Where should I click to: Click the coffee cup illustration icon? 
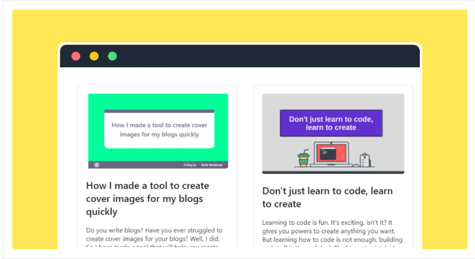pyautogui.click(x=303, y=158)
